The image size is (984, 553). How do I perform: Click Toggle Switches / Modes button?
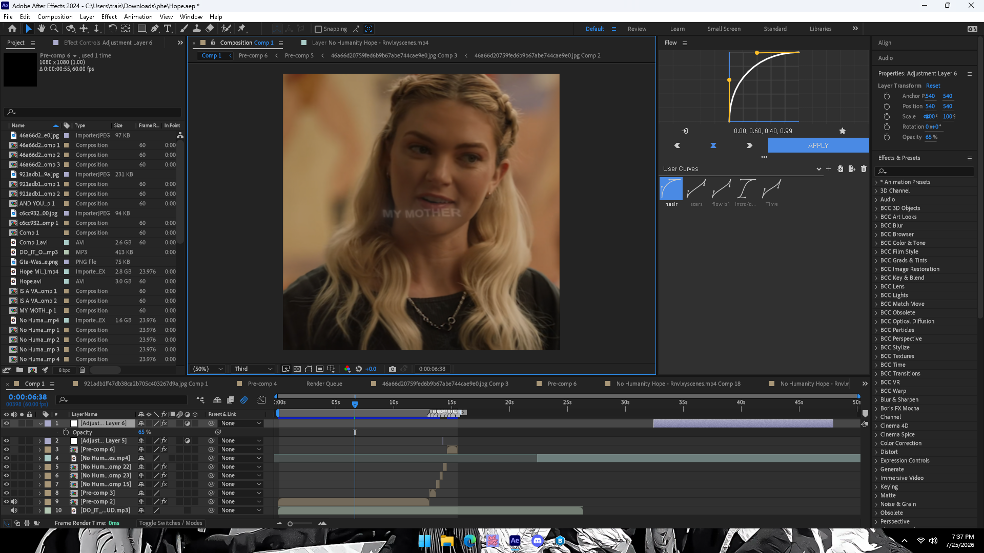171,523
